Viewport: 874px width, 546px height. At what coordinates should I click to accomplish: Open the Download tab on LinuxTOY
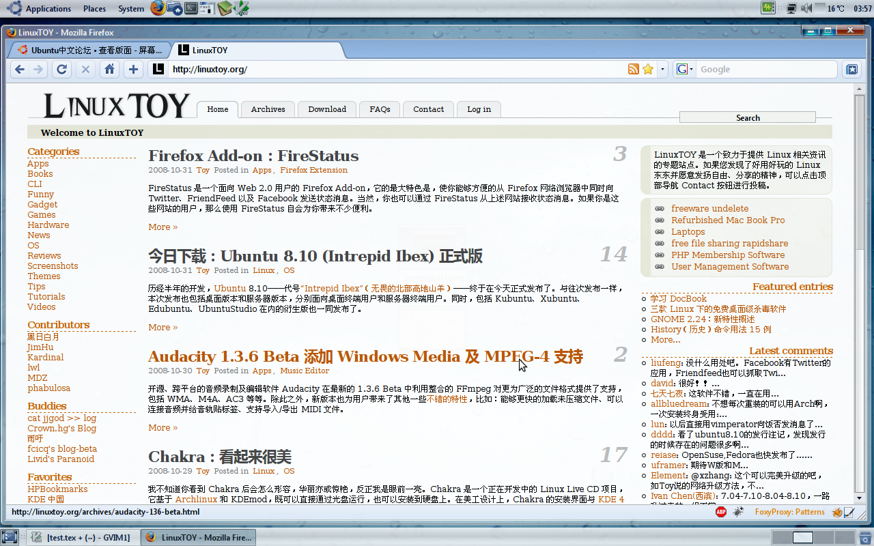(327, 109)
